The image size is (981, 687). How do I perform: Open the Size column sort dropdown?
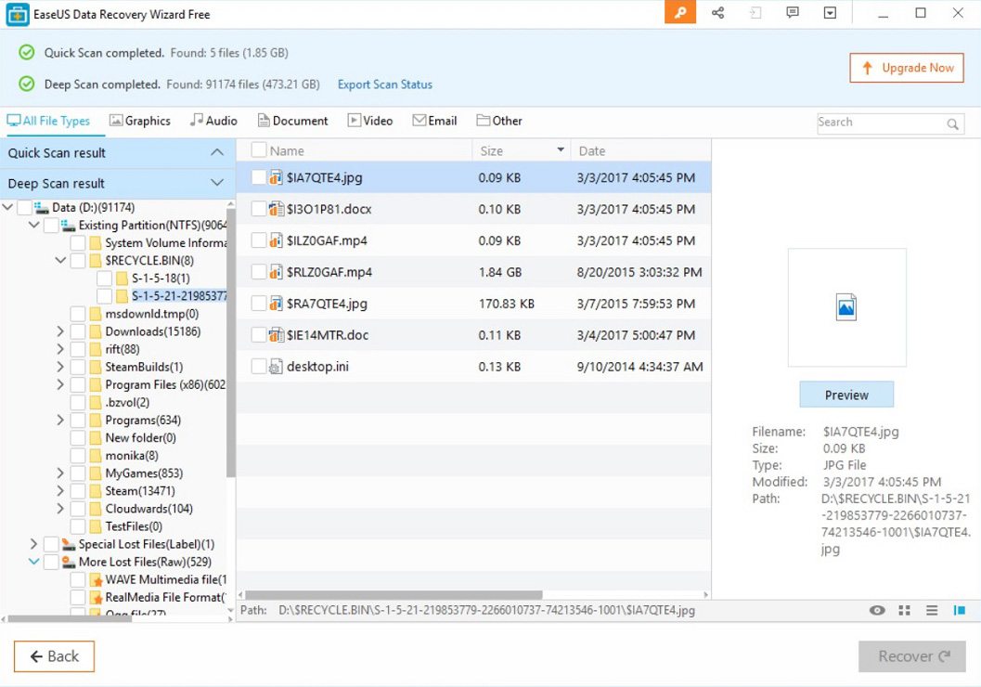pos(561,149)
